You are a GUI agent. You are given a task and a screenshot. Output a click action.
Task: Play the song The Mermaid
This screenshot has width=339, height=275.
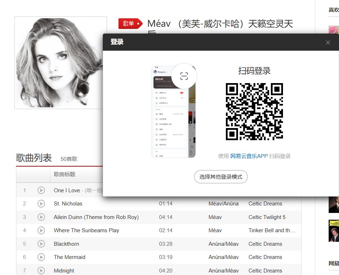click(x=41, y=257)
